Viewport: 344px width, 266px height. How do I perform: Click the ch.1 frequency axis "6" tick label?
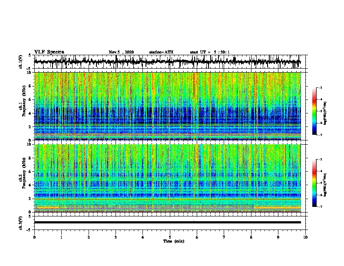click(x=30, y=100)
